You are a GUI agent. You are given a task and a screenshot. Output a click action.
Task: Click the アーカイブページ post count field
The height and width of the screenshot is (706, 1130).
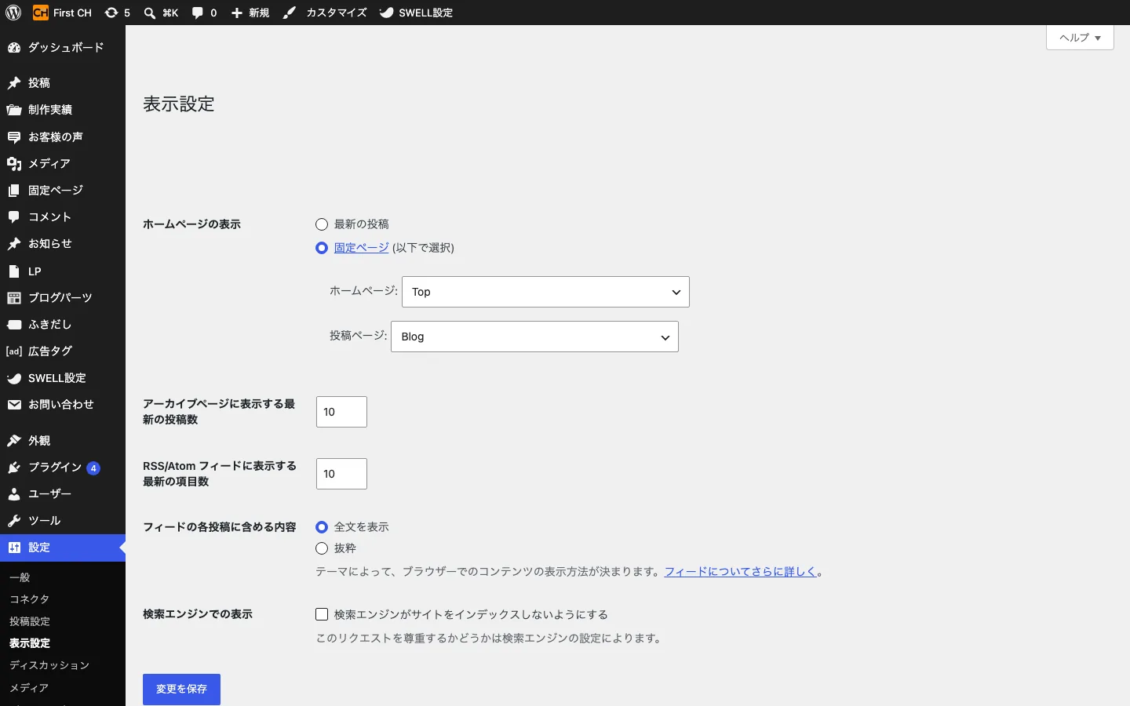point(341,412)
